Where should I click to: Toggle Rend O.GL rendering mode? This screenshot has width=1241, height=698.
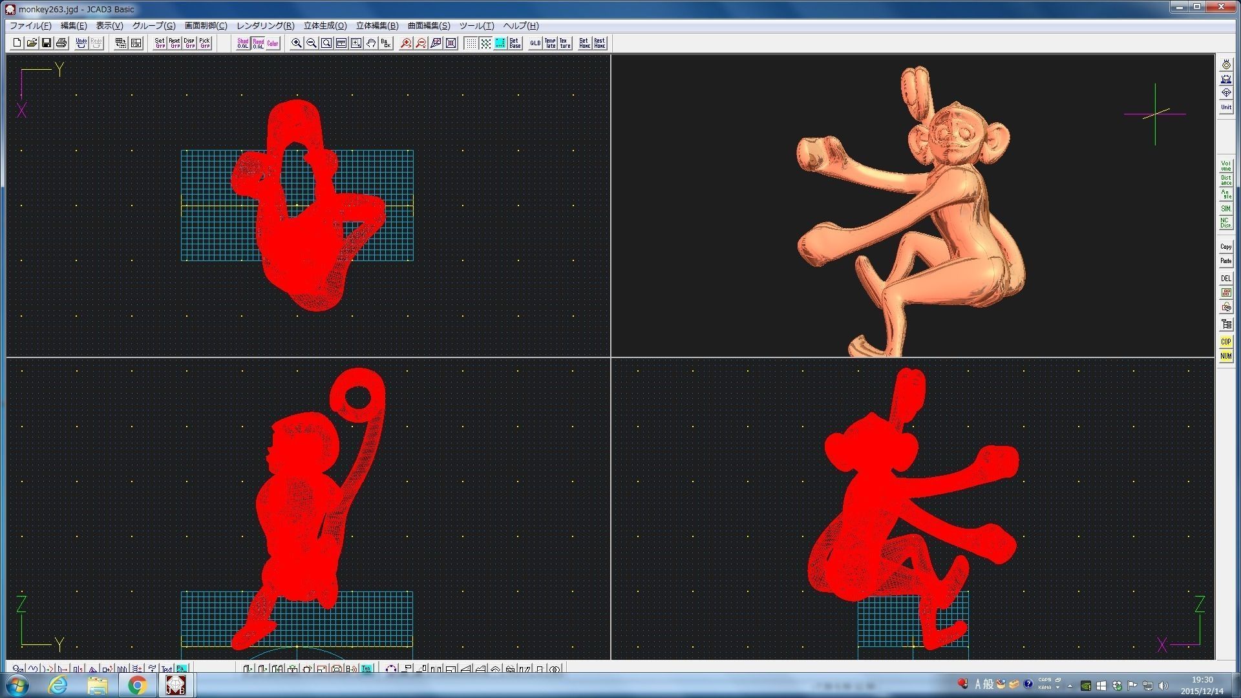258,43
